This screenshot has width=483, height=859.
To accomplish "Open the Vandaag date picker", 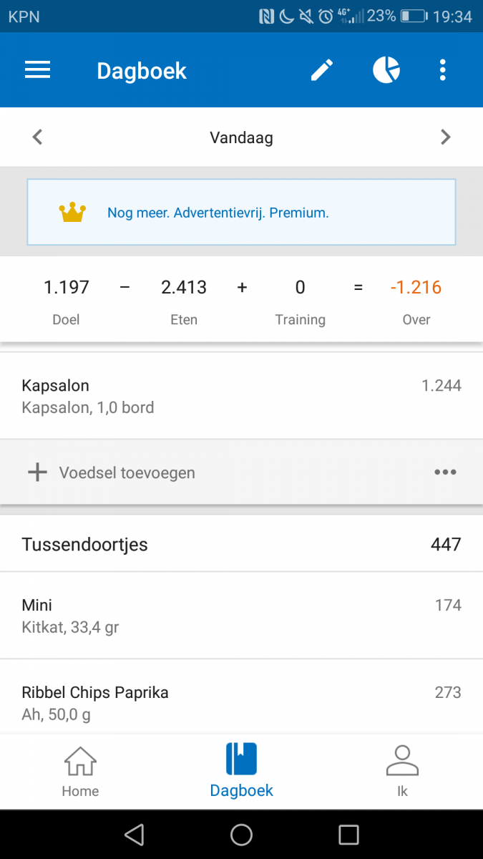I will click(241, 137).
